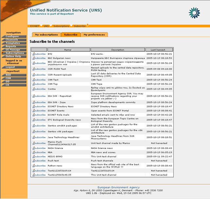This screenshot has height=199, width=210.
Task: Click subscribe icon for Marios Push Channel
Action: click(x=33, y=143)
